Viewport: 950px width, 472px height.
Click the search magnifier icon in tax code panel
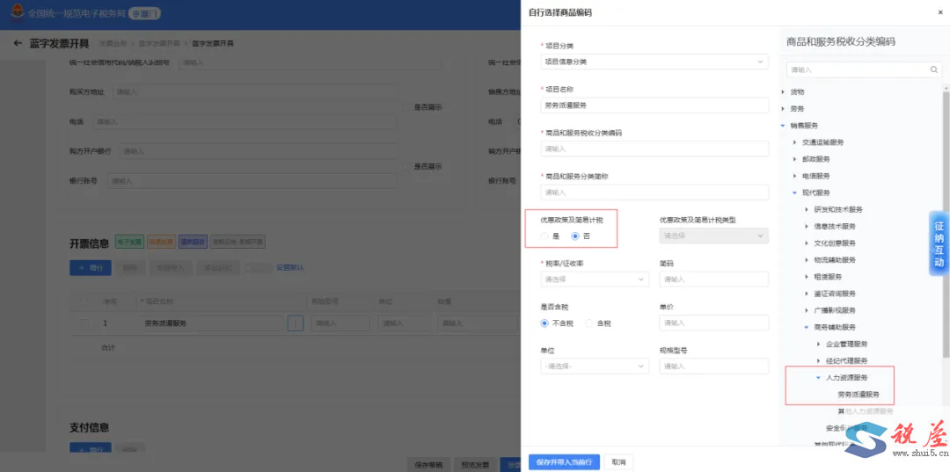click(933, 69)
